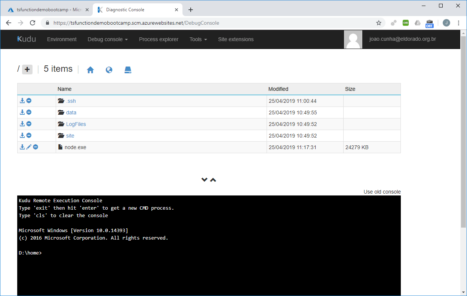Click size value 24279 KB

point(357,147)
